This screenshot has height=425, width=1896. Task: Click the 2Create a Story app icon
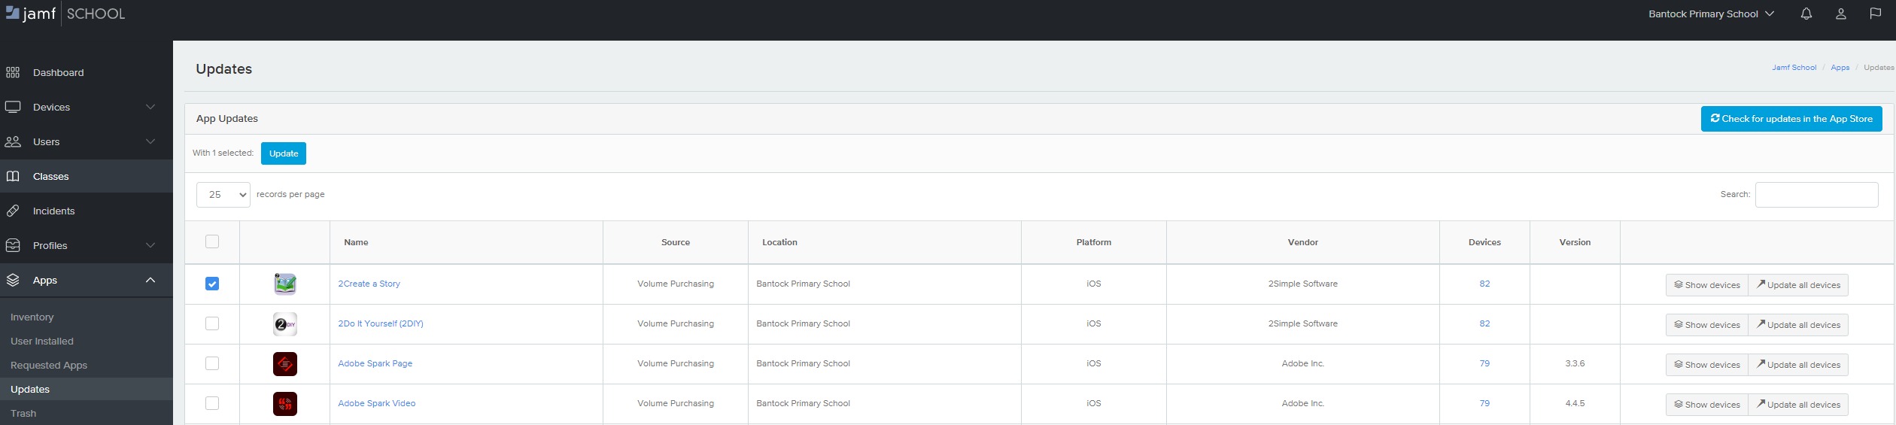coord(285,284)
